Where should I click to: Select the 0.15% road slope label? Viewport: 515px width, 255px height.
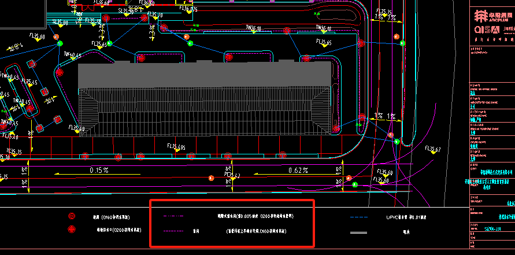click(99, 170)
